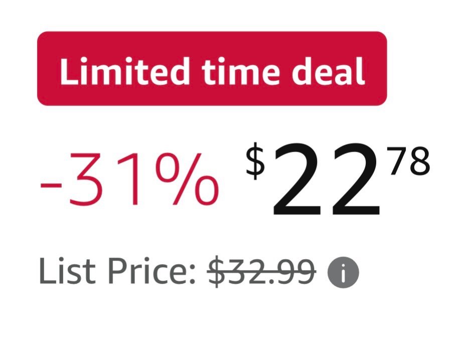Click the red Limited time deal badge
464x340 pixels.
[212, 69]
